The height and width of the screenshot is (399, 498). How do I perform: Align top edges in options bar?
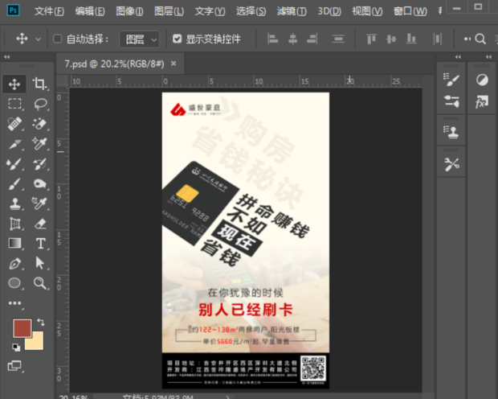tap(371, 39)
